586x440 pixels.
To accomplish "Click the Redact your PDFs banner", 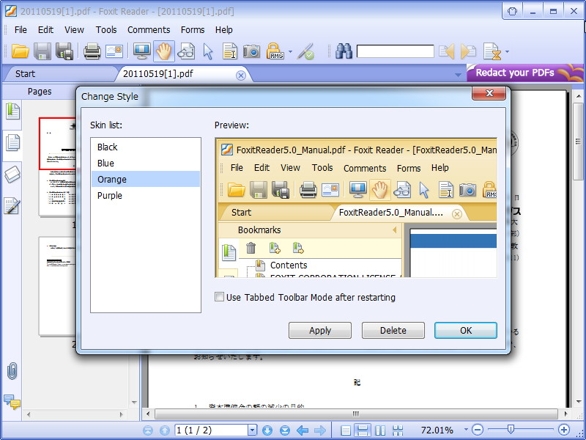I will tap(524, 73).
